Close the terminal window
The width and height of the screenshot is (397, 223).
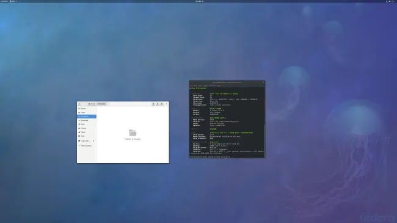click(x=263, y=82)
